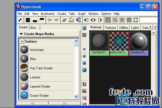Viewport: 162px width, 108px height.
Task: Open the Lights tab
Action: pyautogui.click(x=135, y=28)
